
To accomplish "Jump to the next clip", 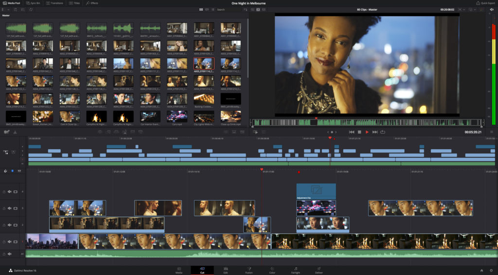I will click(x=375, y=132).
